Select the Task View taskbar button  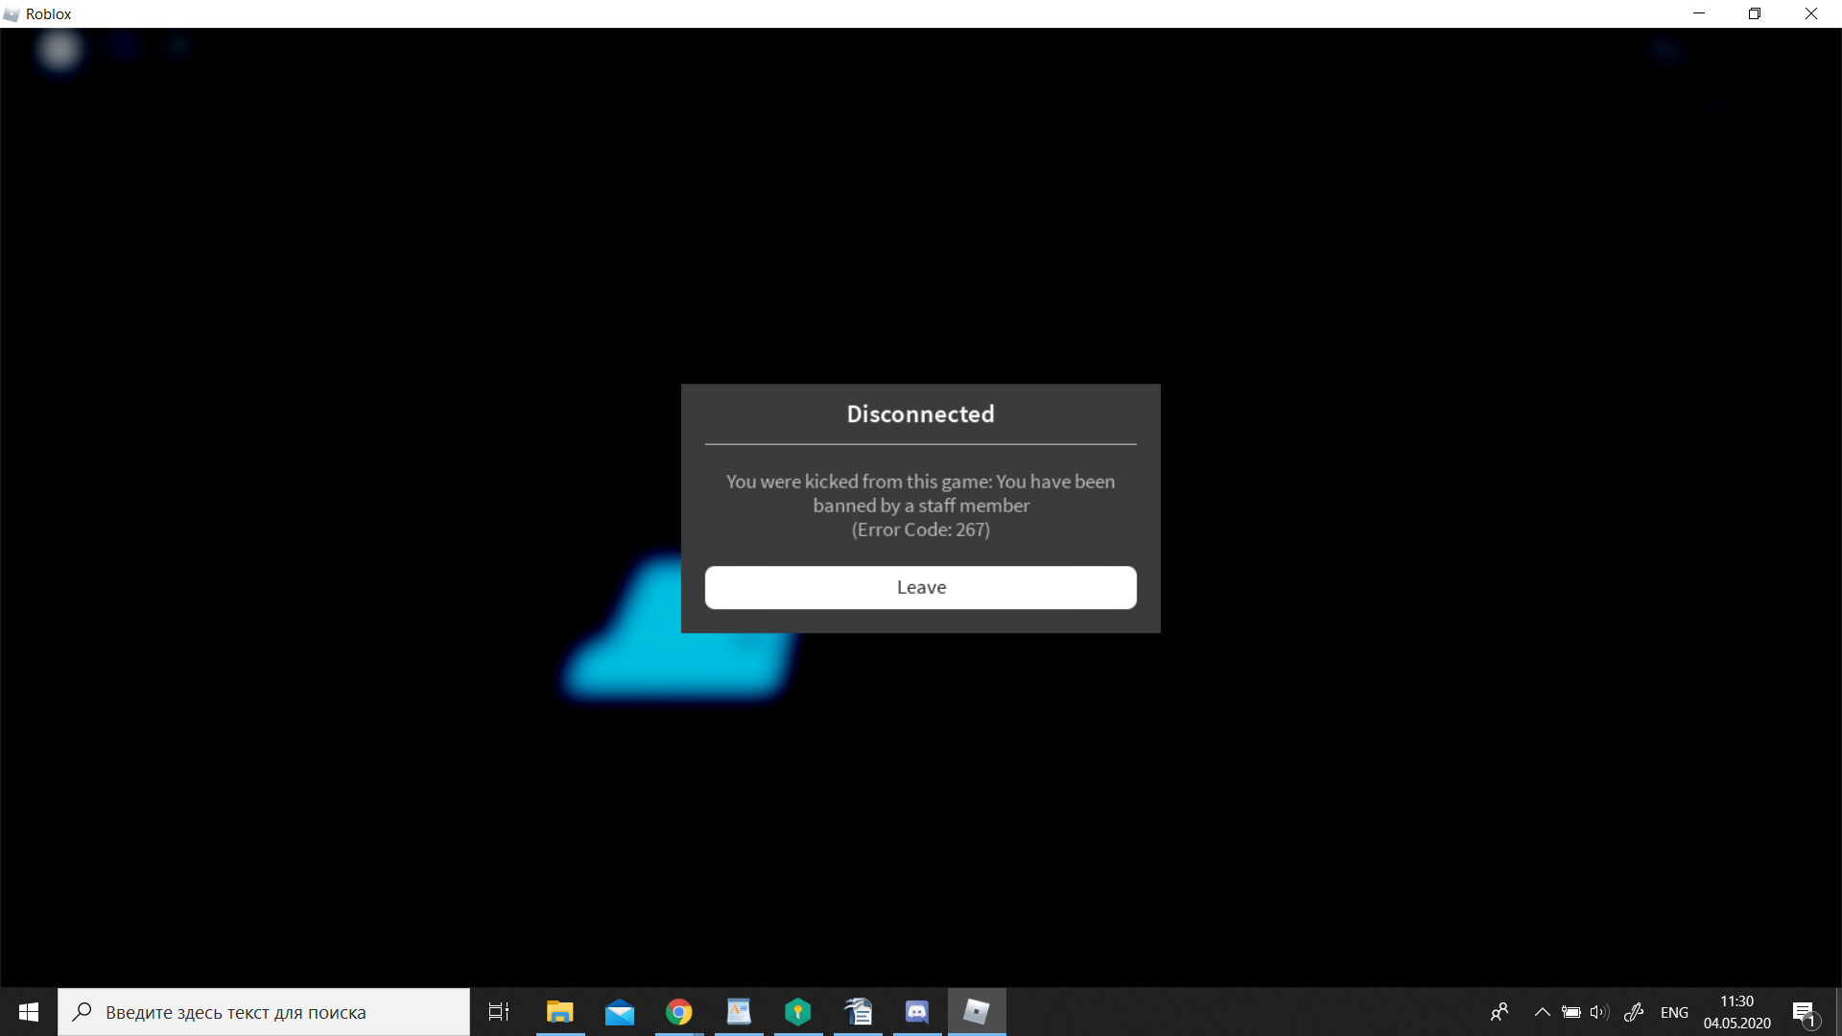pyautogui.click(x=499, y=1011)
